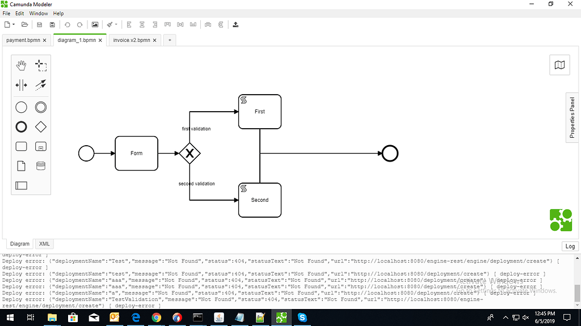Screen dimensions: 581x326
Task: Open the Window menu
Action: click(39, 13)
